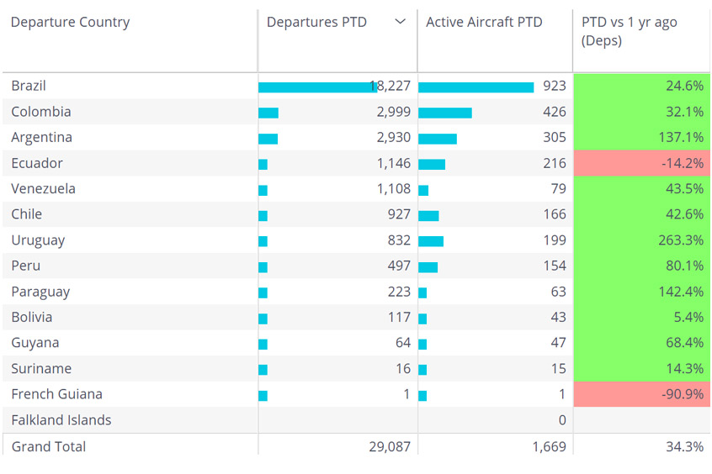Select the Falkland Islands row label
The height and width of the screenshot is (474, 712).
coord(61,420)
